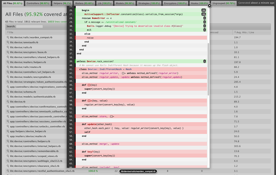Screen dimensions: 276x175
Task: Click the source code overlay scrollbar
Action: tap(209, 69)
